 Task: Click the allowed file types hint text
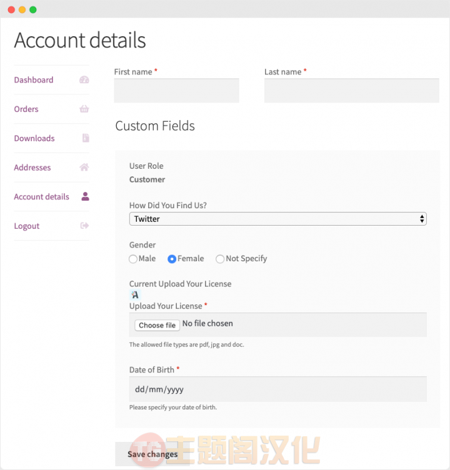[186, 344]
